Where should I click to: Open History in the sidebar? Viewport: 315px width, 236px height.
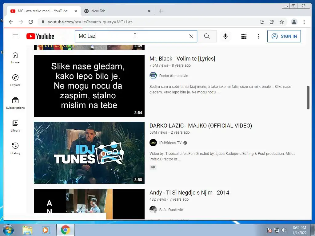coord(15,149)
